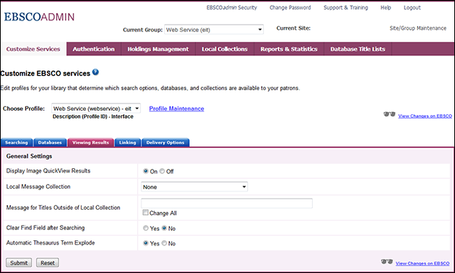This screenshot has height=273, width=455.
Task: Open Reports & Statistics tab
Action: 289,49
